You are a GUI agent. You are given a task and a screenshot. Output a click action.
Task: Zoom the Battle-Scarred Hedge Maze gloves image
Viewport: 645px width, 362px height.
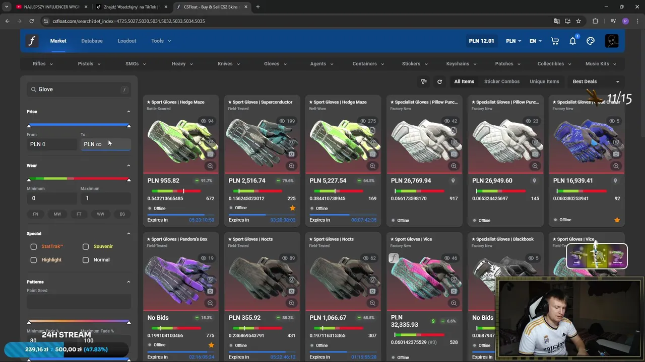(x=210, y=166)
